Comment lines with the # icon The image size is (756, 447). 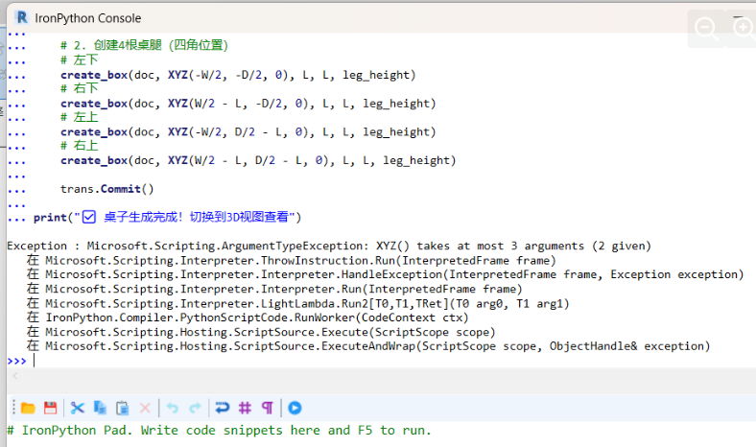245,408
